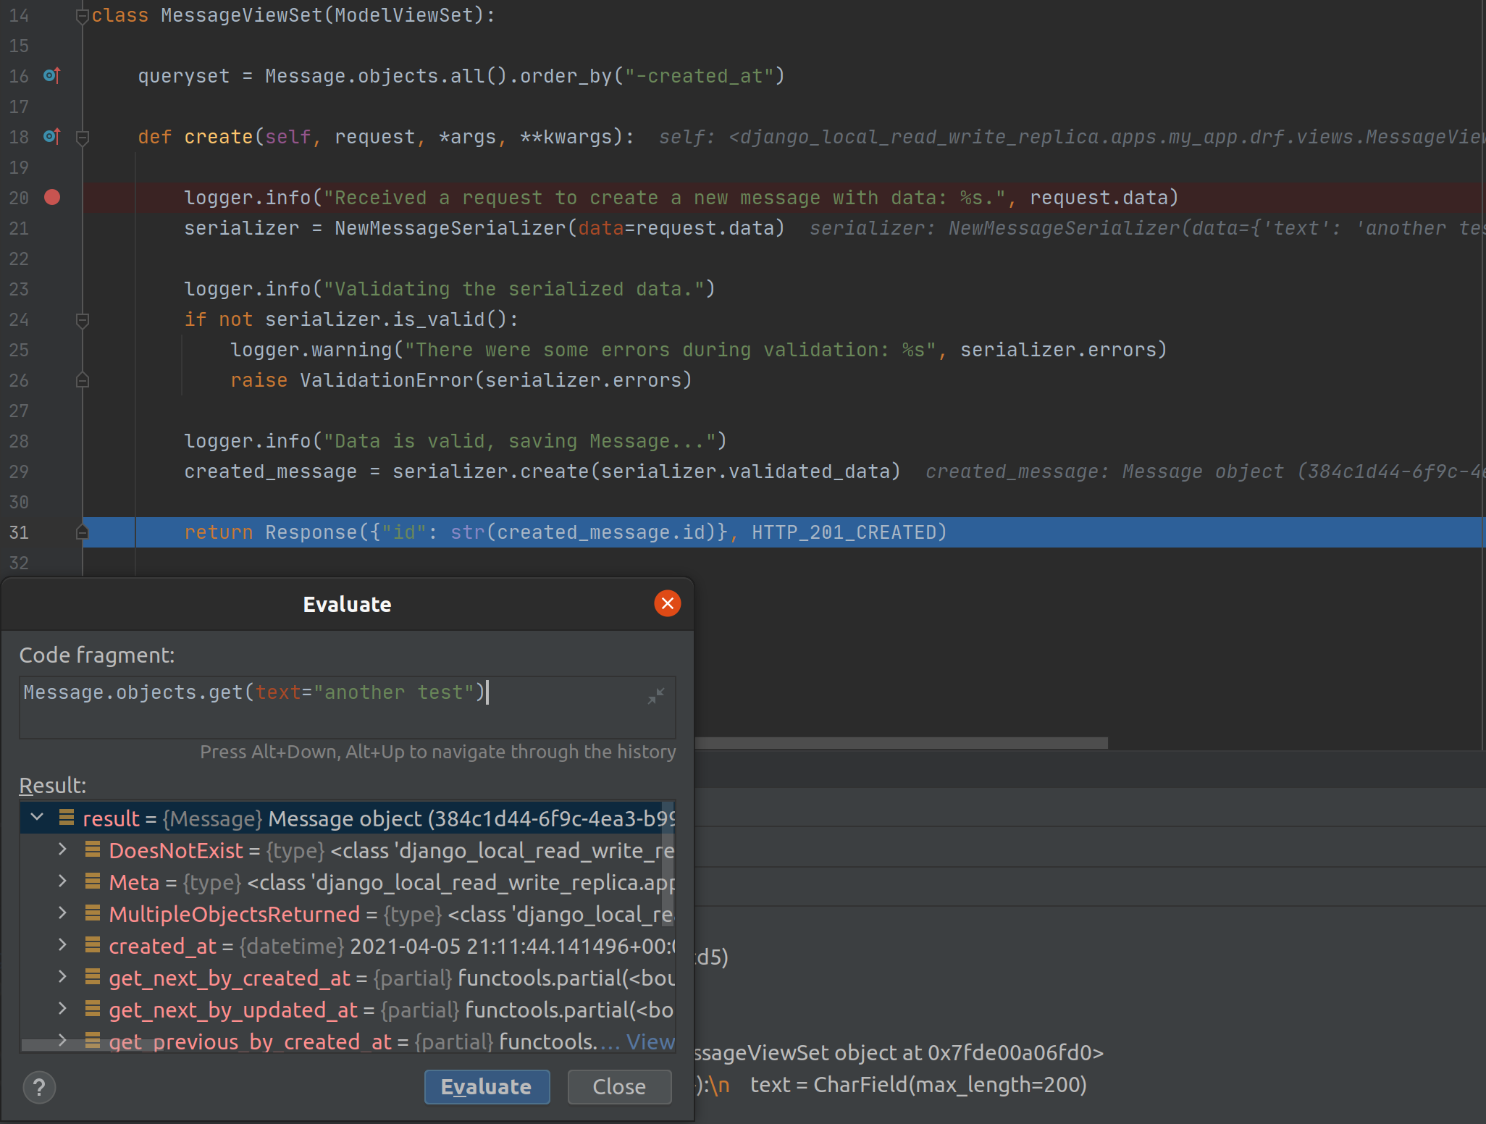Expand the created_at datetime node
Screen dimensions: 1486x1124
[63, 945]
